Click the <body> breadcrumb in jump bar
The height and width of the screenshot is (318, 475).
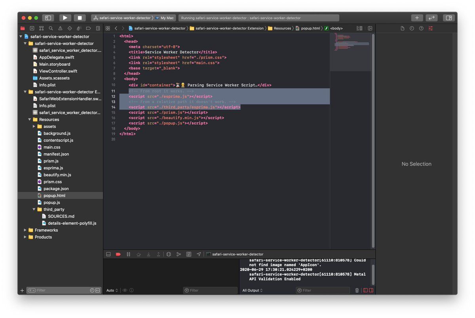334,29
